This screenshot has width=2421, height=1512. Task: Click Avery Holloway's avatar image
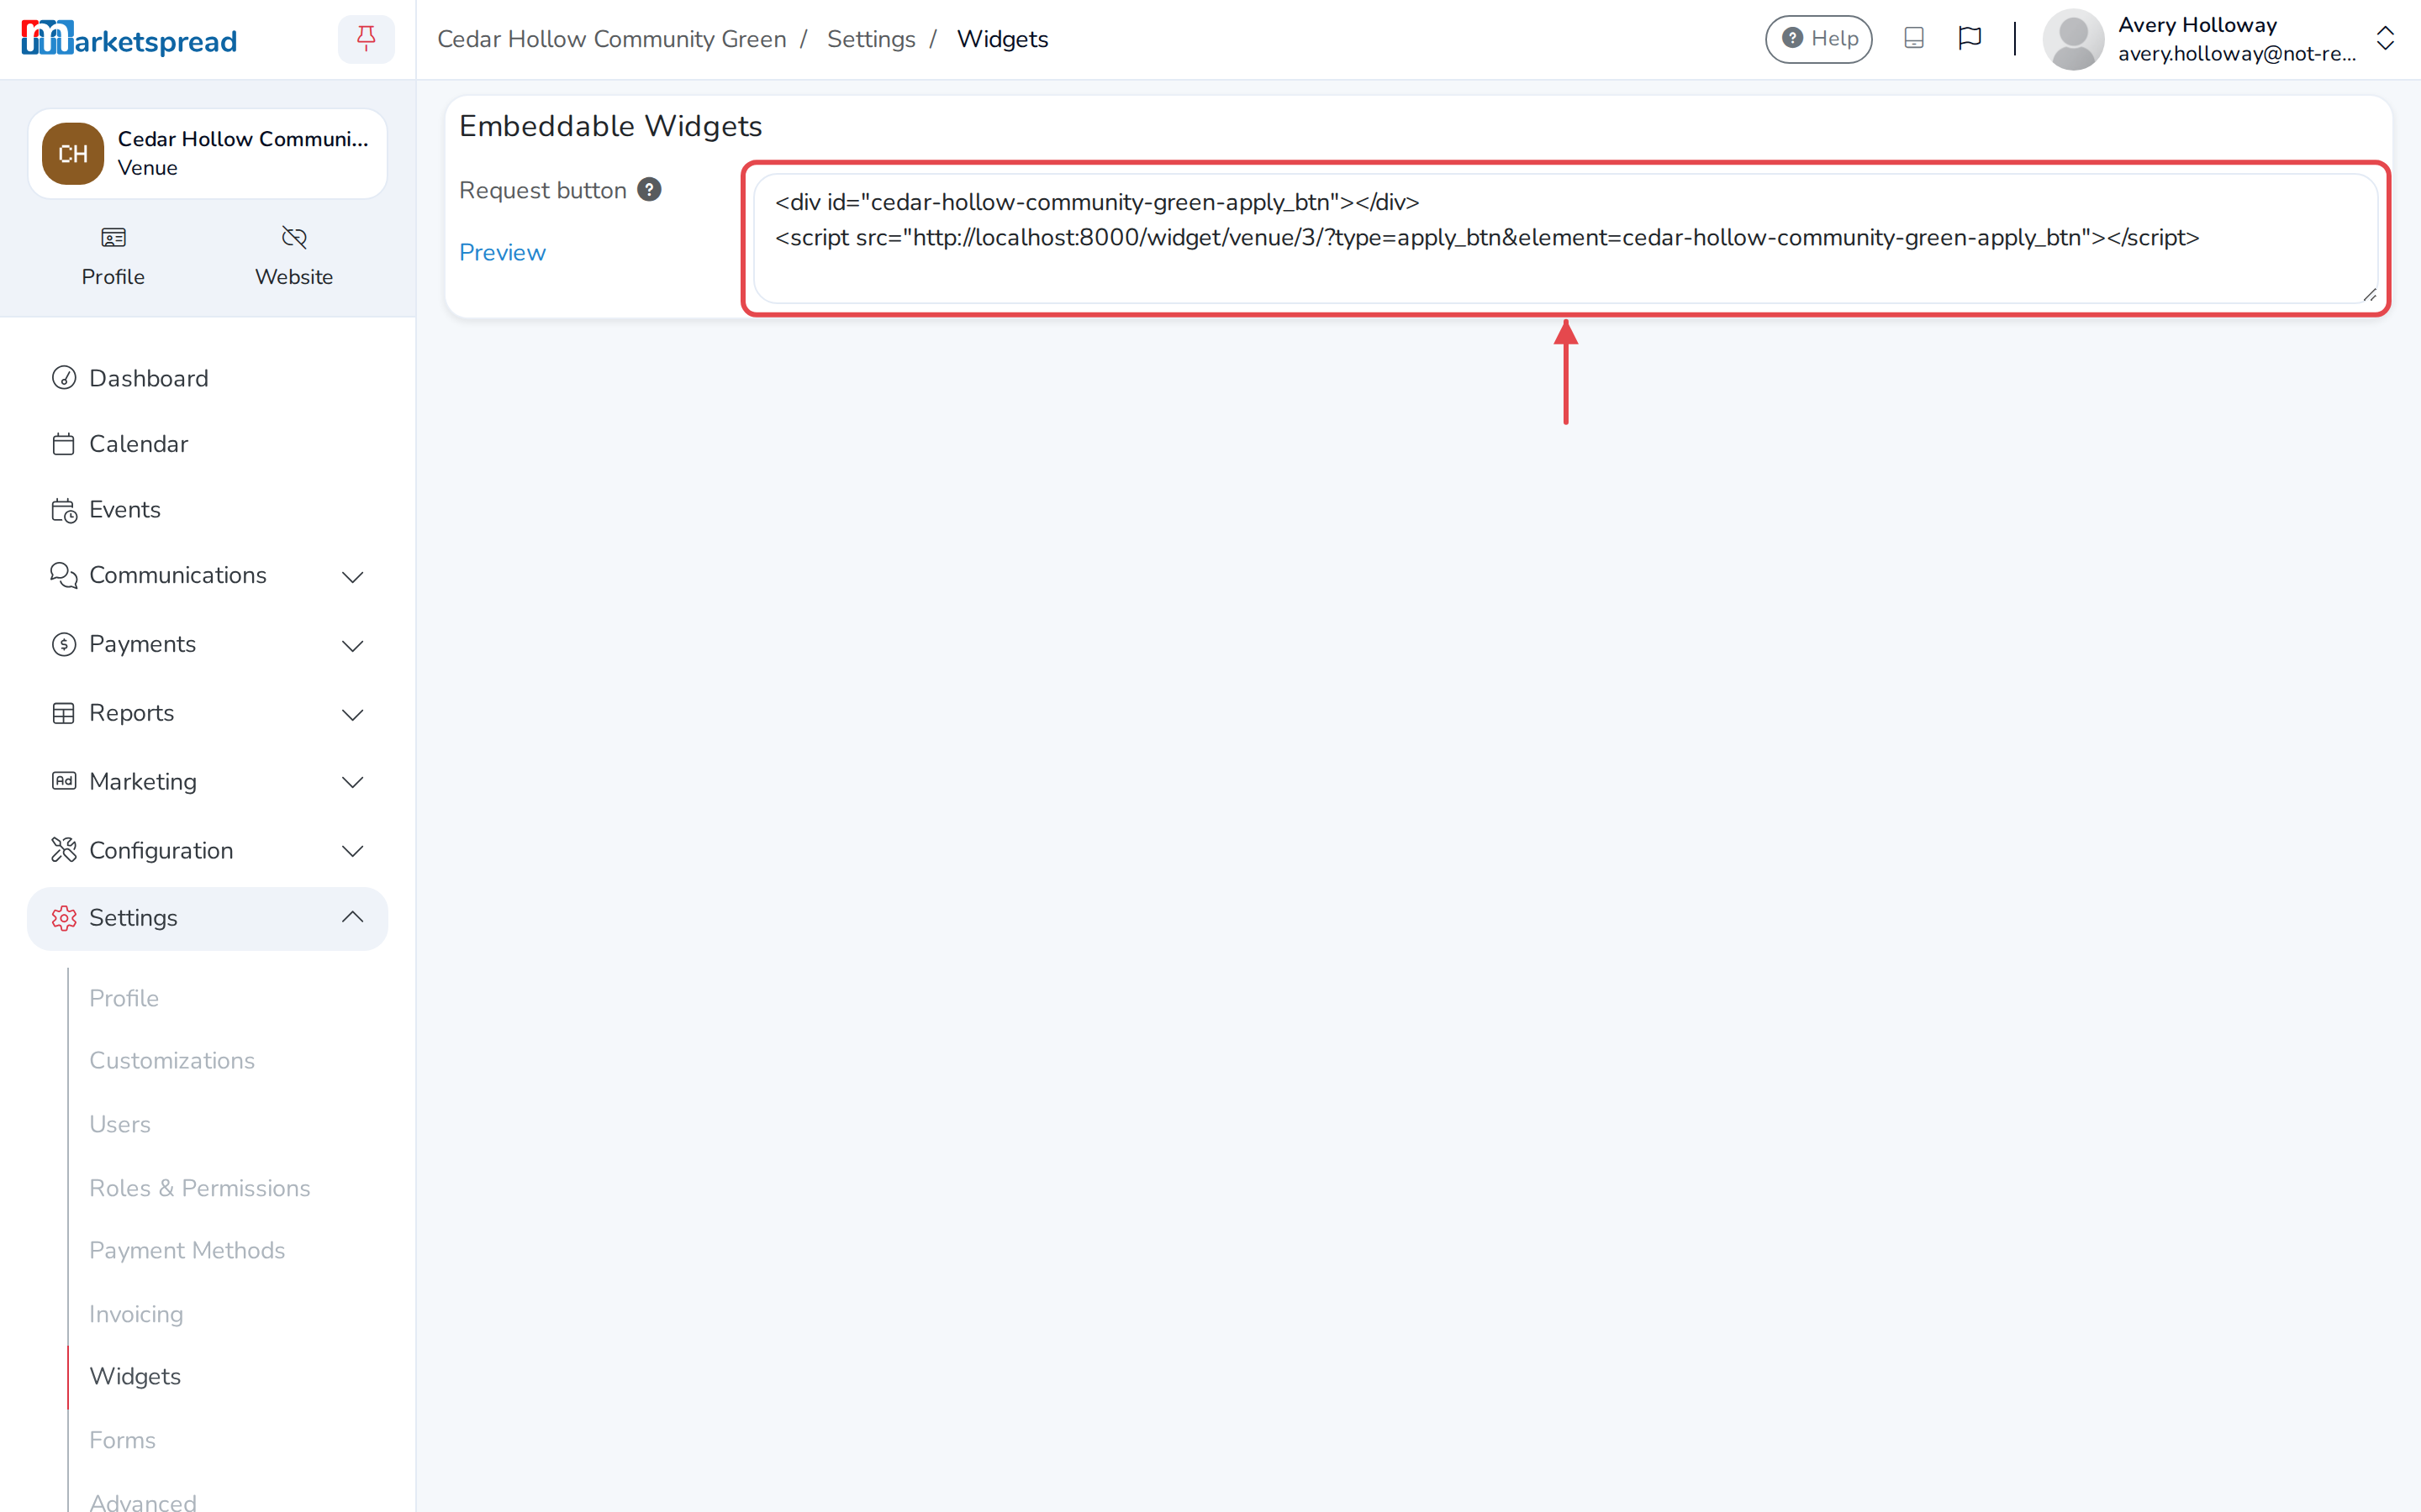pyautogui.click(x=2073, y=39)
